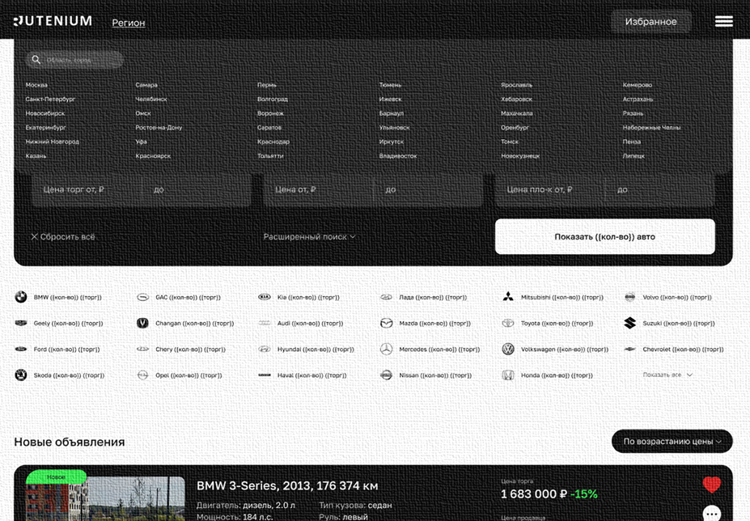Click Сбросить всё
750x521 pixels.
pos(62,237)
